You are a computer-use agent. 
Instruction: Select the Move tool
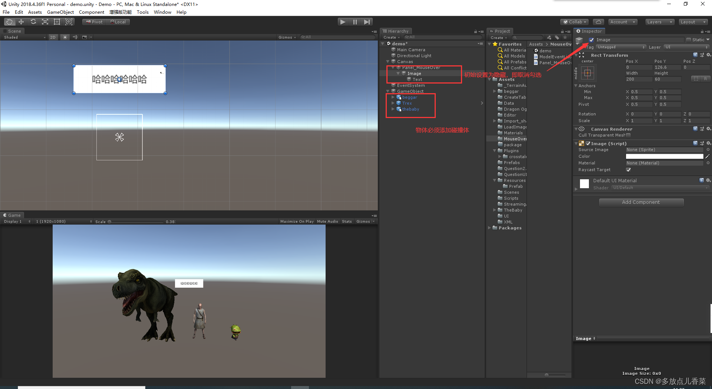pyautogui.click(x=21, y=22)
